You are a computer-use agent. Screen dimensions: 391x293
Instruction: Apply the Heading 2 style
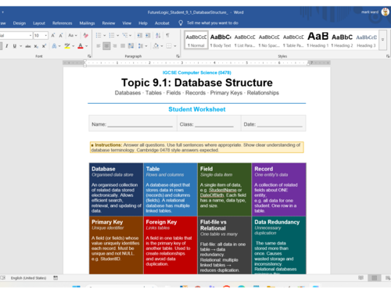(342, 40)
